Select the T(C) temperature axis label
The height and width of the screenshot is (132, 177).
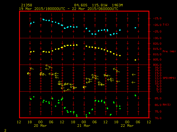pos(166,24)
